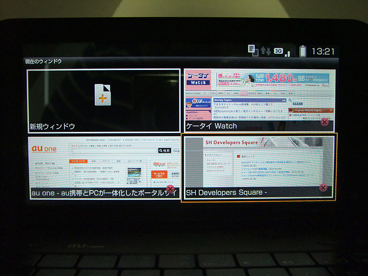The width and height of the screenshot is (368, 276).
Task: Close the SH Developers Square window
Action: [323, 188]
